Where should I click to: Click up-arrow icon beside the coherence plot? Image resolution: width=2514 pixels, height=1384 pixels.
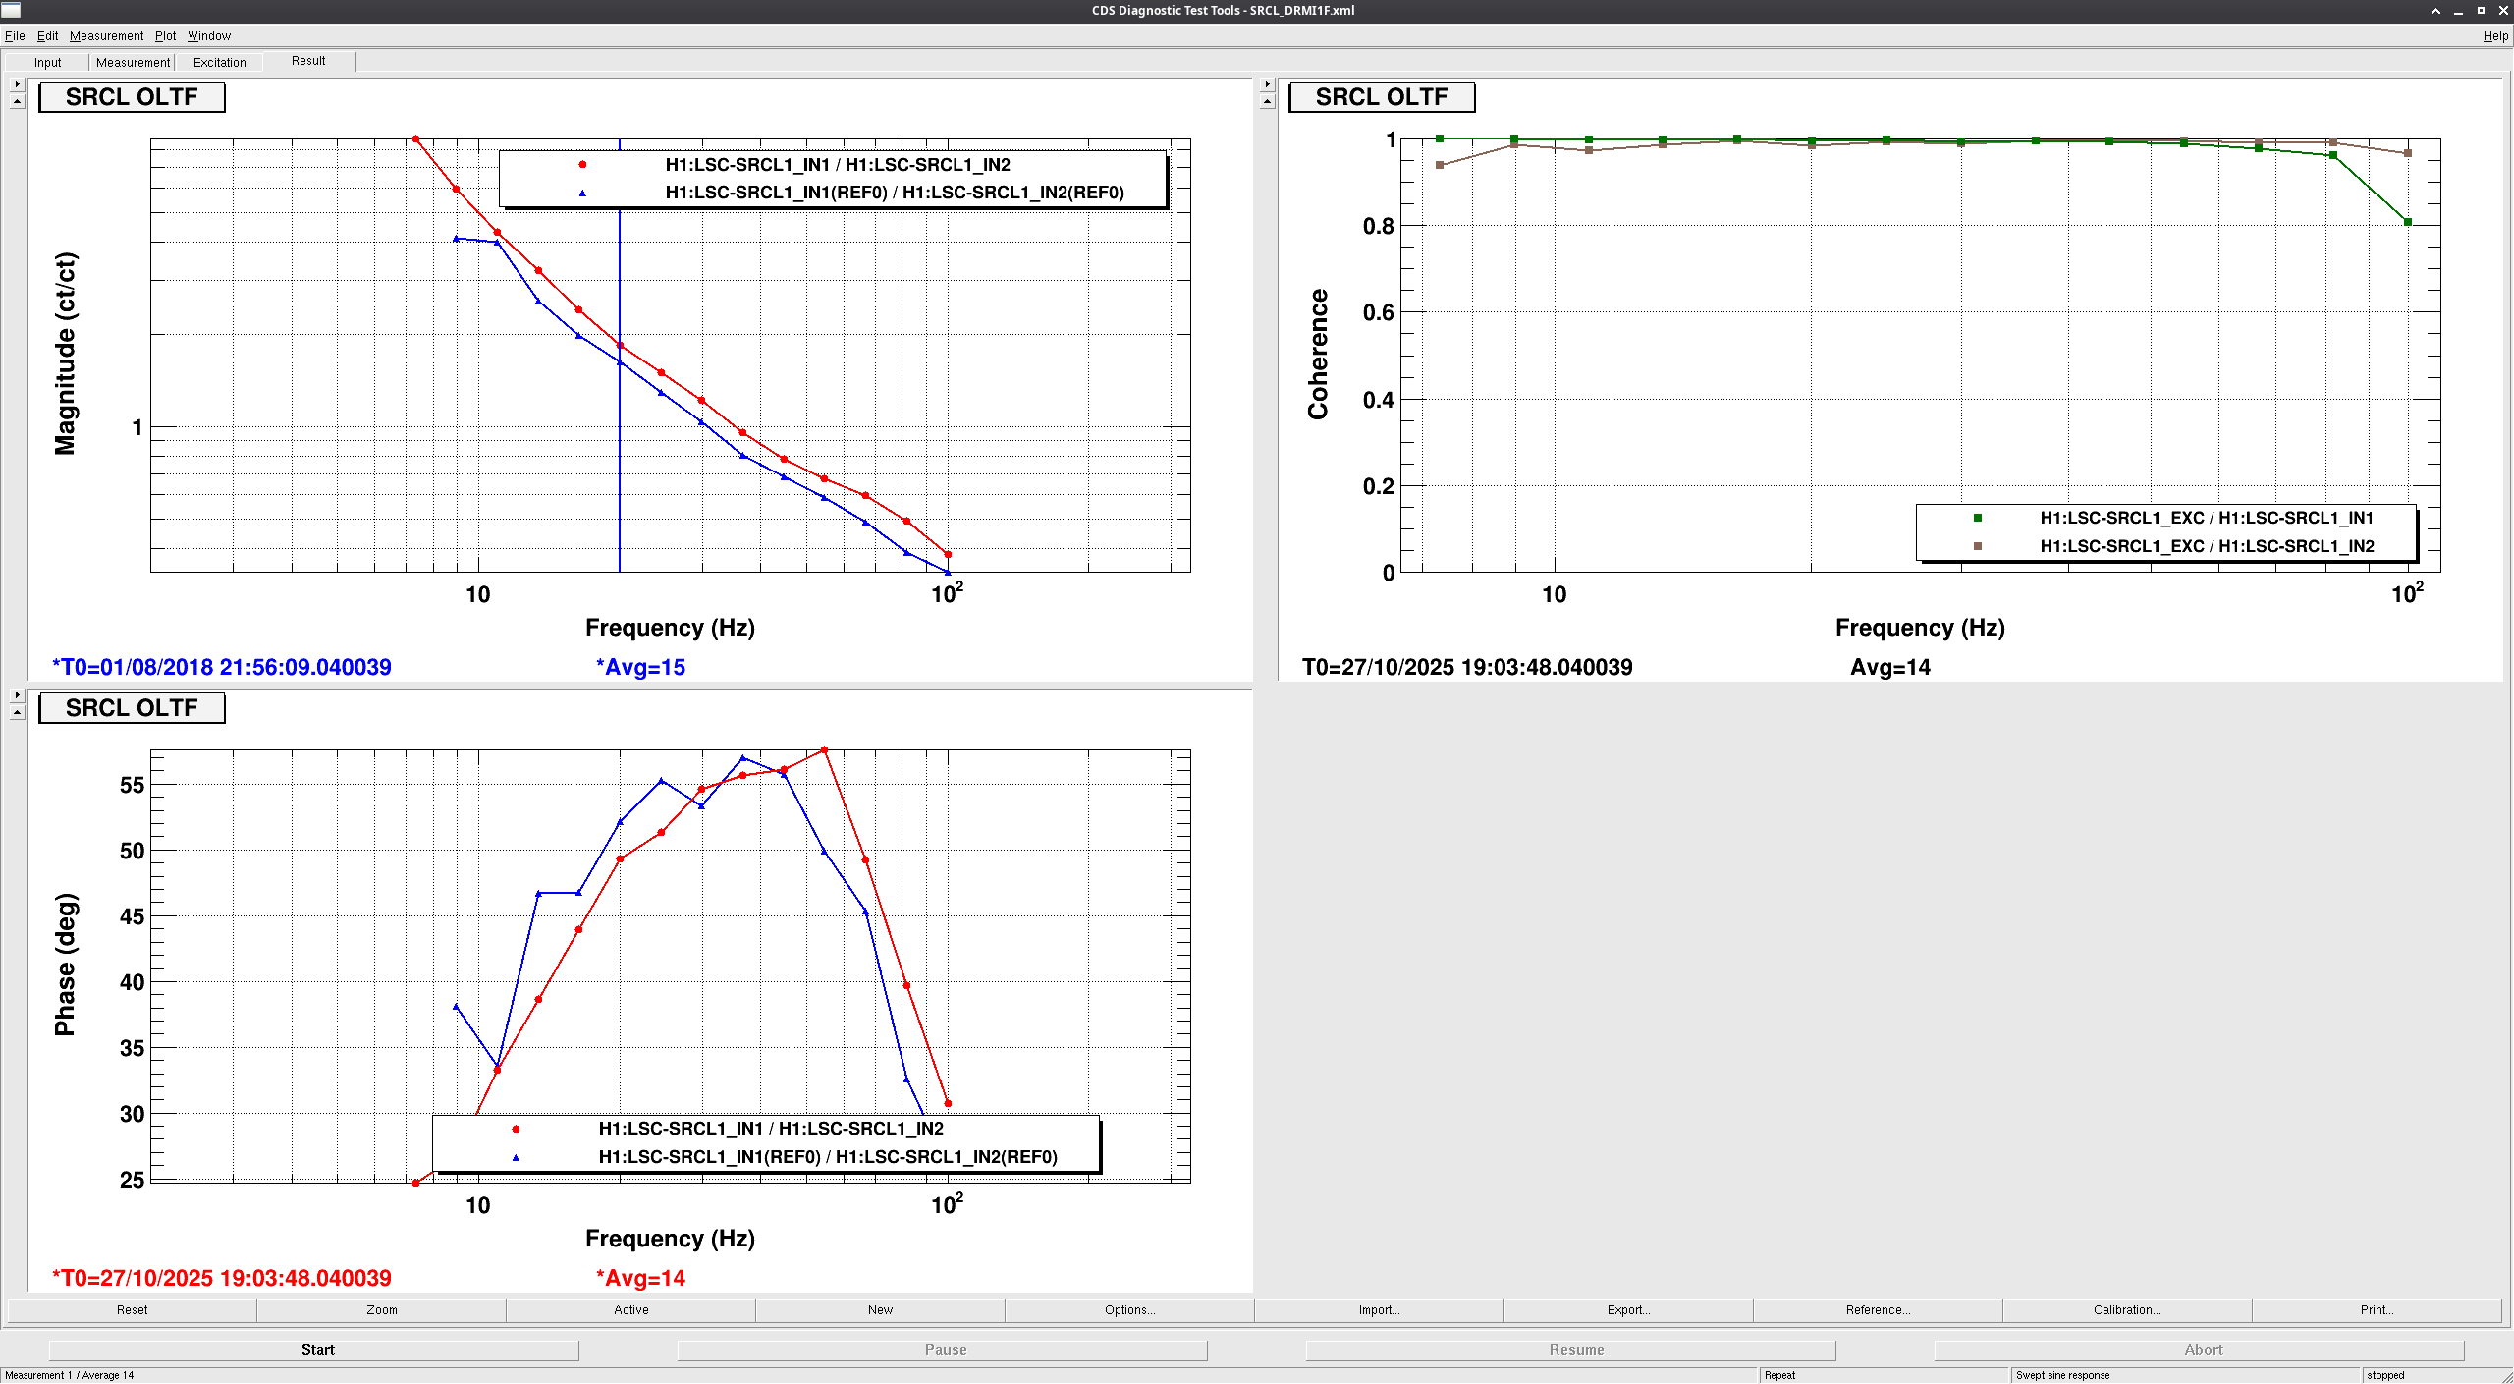1267,101
